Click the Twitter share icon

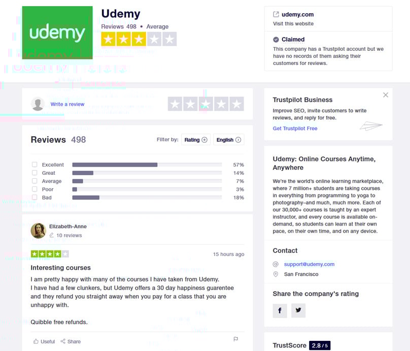point(298,311)
